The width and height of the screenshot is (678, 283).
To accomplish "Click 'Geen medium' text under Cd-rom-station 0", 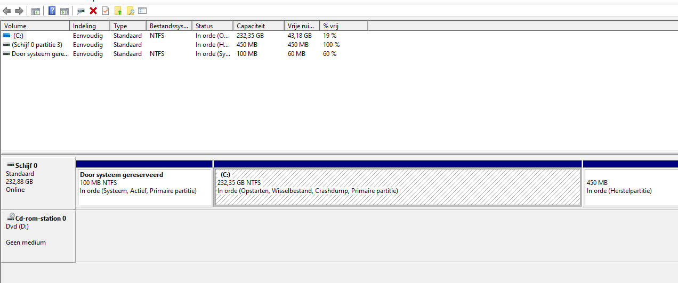I will pyautogui.click(x=26, y=242).
